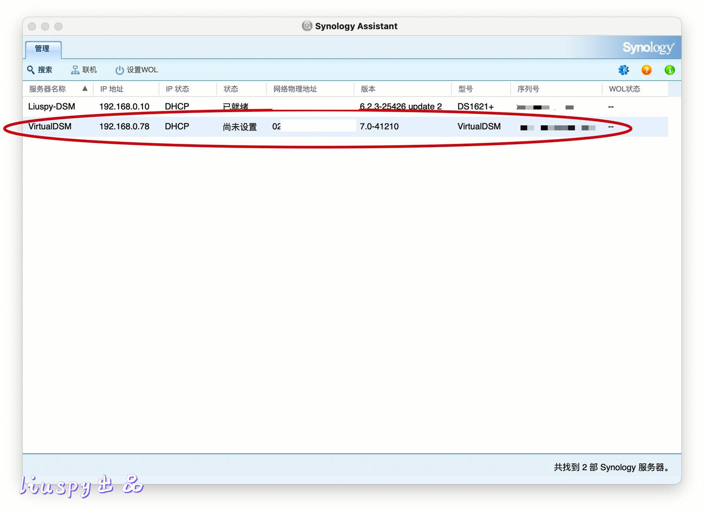Click the 搜索 button label

point(45,70)
